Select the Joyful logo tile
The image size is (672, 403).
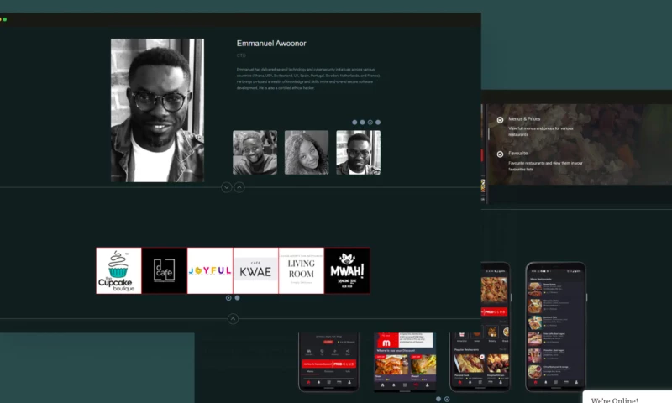click(209, 270)
